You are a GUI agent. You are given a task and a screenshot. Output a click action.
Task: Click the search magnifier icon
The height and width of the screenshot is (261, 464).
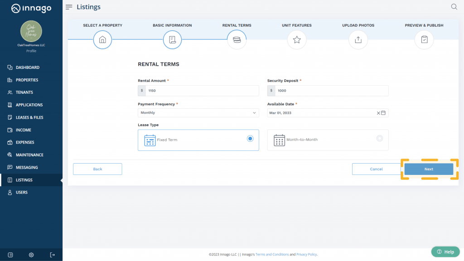[454, 7]
